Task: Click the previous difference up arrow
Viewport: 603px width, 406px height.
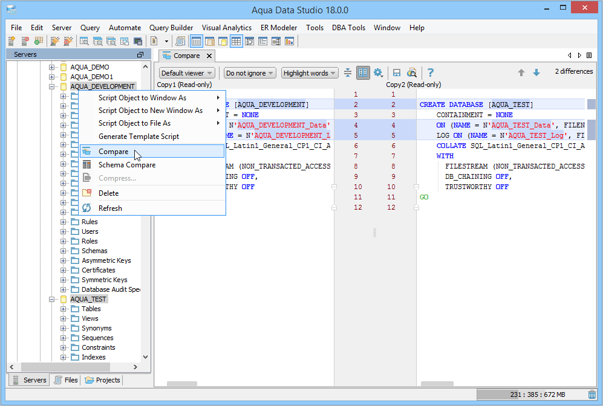Action: coord(521,72)
